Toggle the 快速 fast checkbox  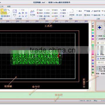click(x=97, y=36)
